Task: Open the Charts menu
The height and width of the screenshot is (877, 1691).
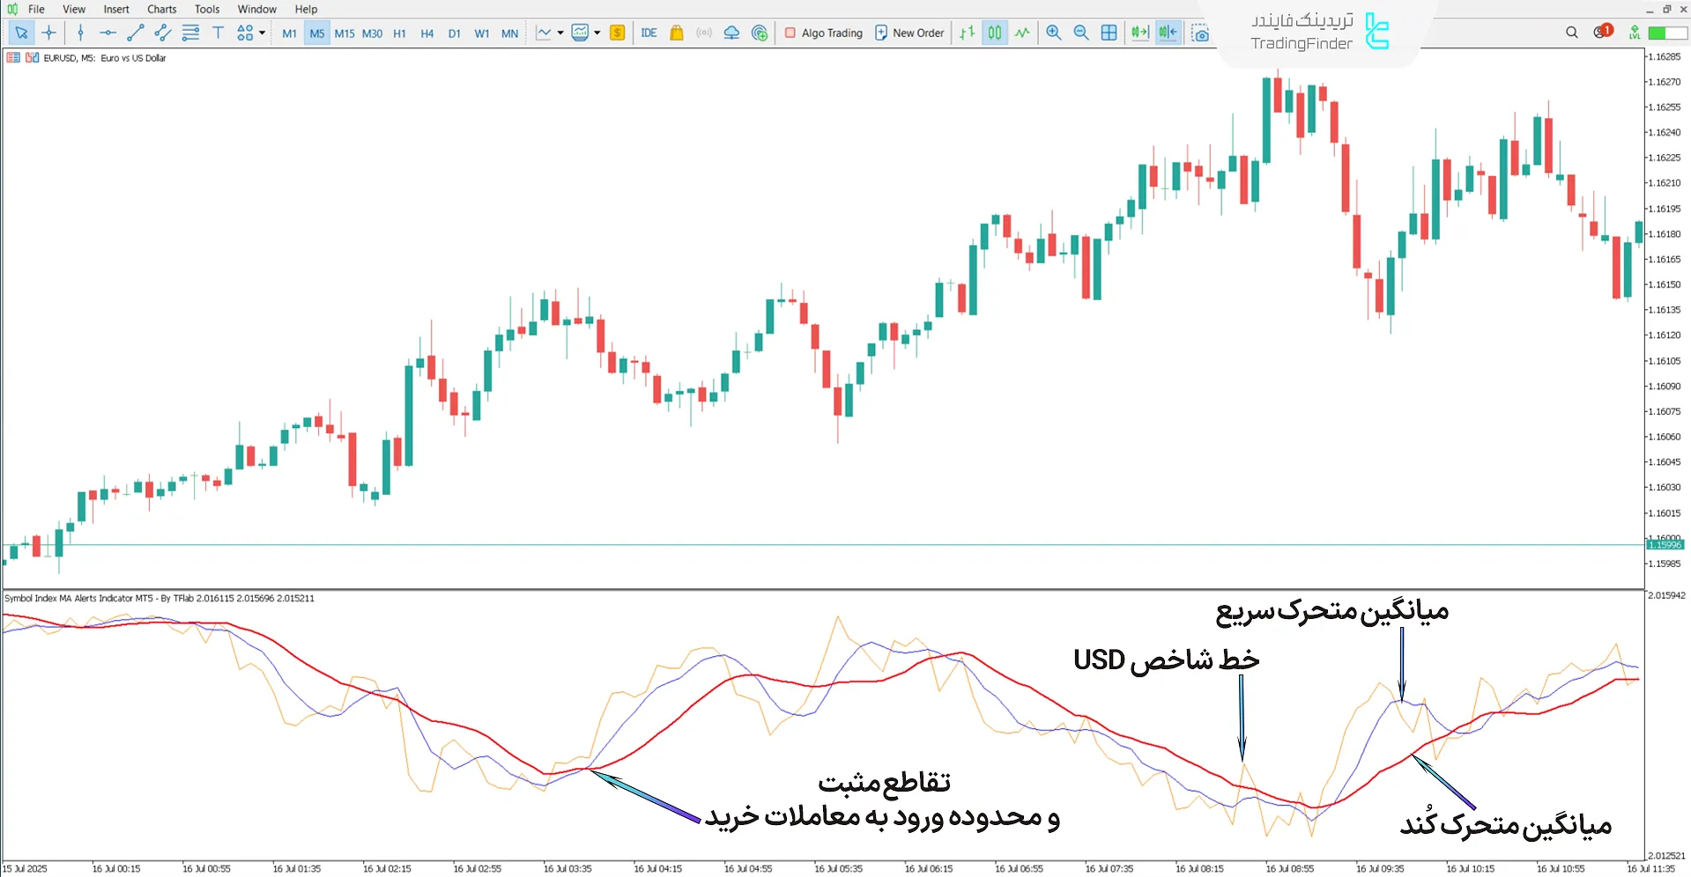Action: click(160, 9)
